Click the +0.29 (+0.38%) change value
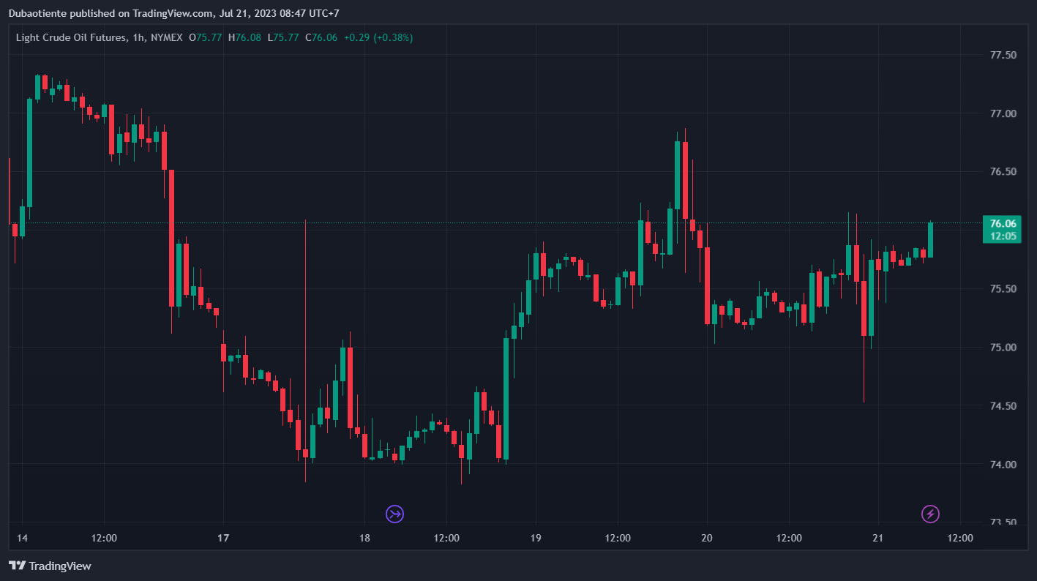This screenshot has width=1037, height=581. click(x=378, y=37)
